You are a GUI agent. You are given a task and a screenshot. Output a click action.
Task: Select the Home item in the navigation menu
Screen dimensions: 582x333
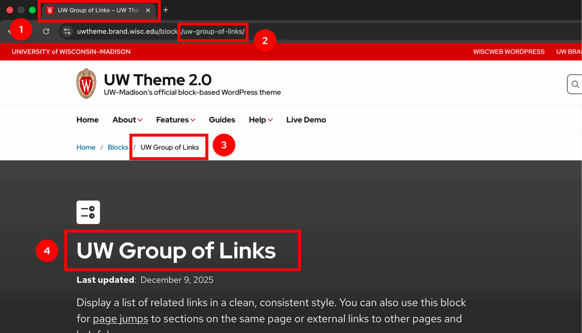(87, 120)
